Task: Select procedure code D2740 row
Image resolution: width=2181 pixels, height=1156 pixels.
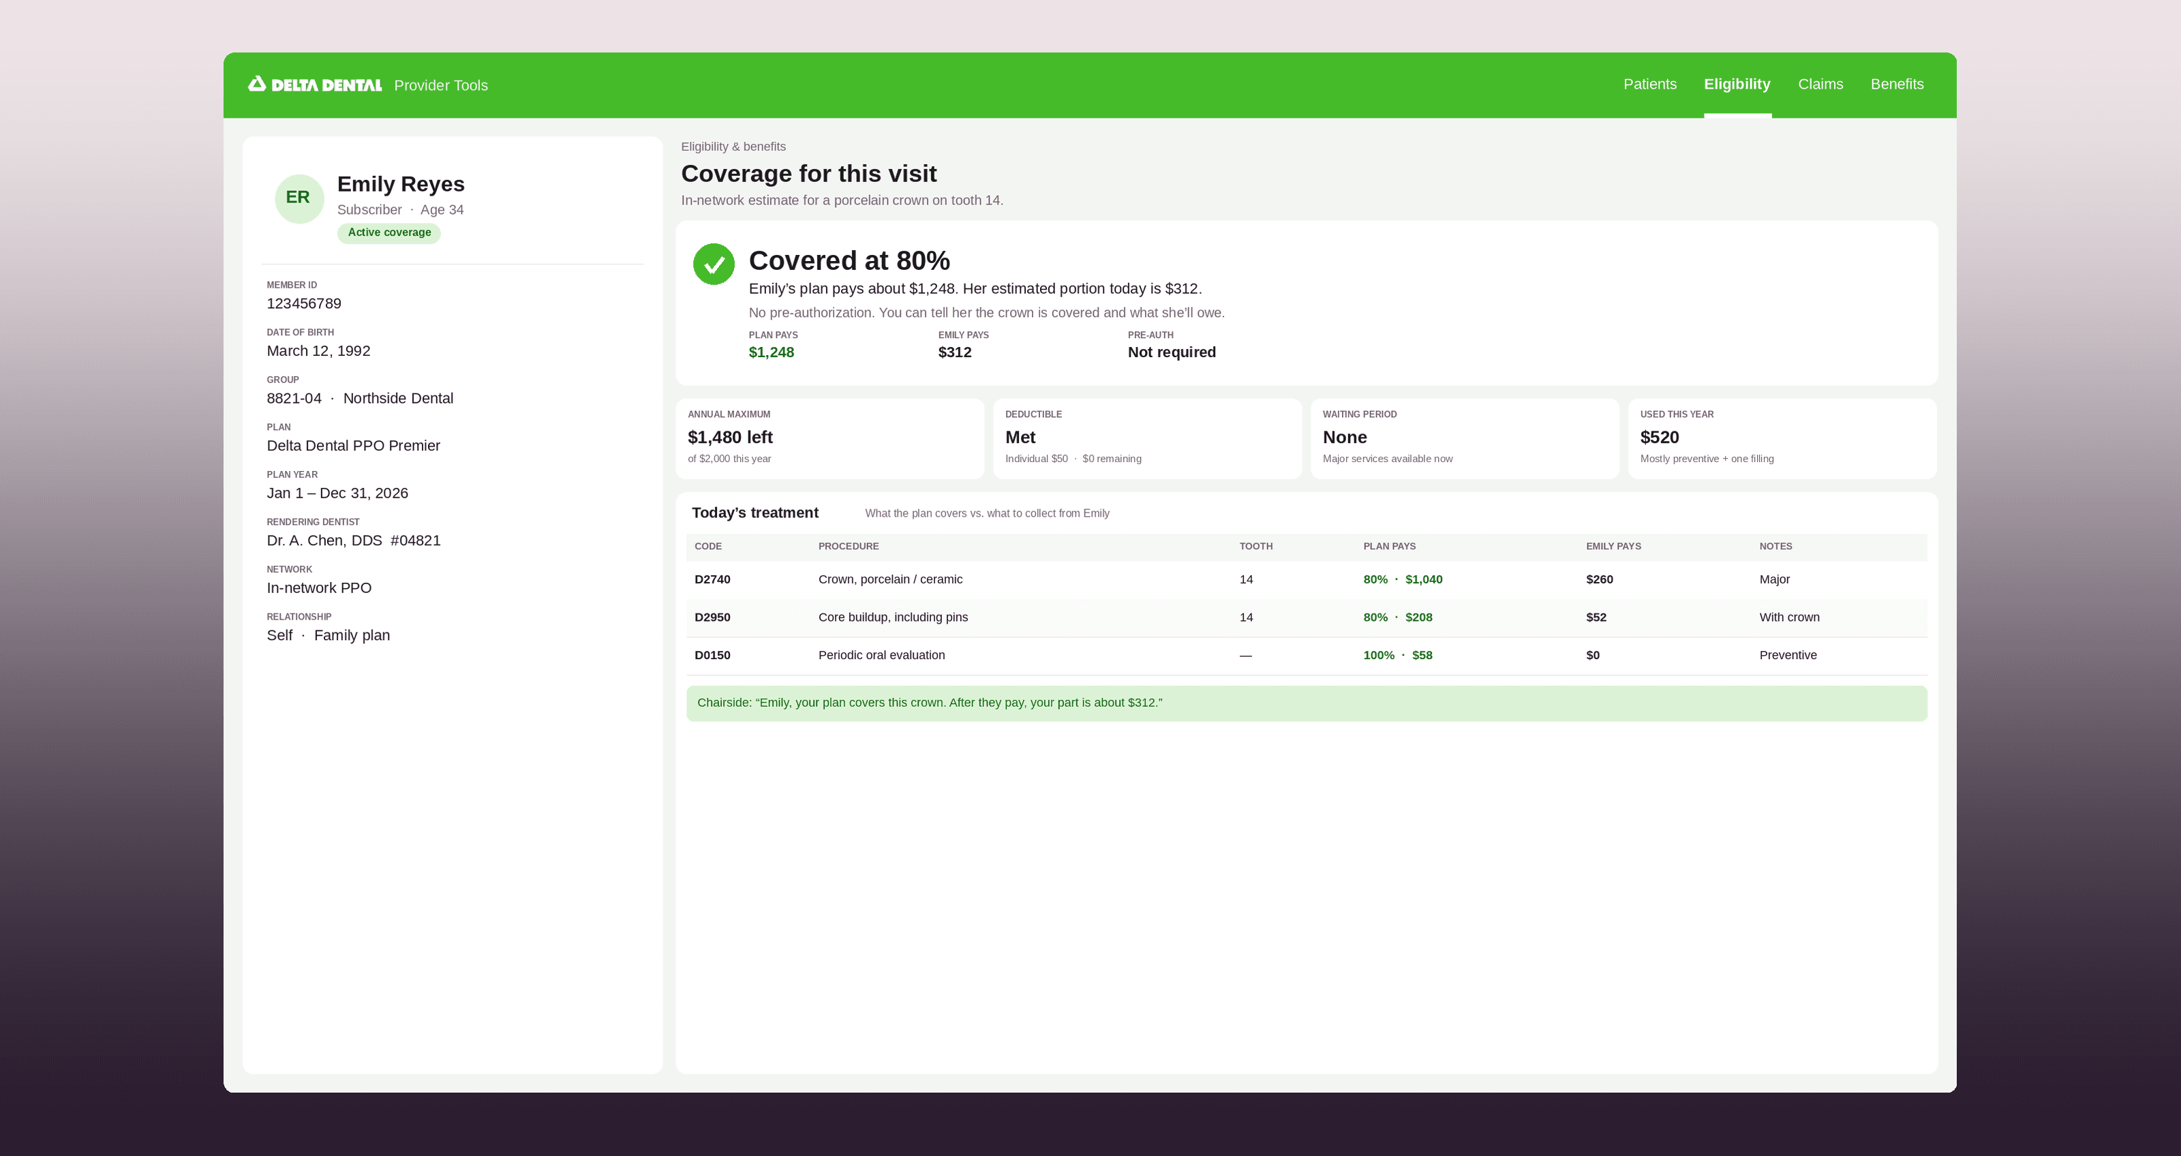Action: pyautogui.click(x=1307, y=580)
